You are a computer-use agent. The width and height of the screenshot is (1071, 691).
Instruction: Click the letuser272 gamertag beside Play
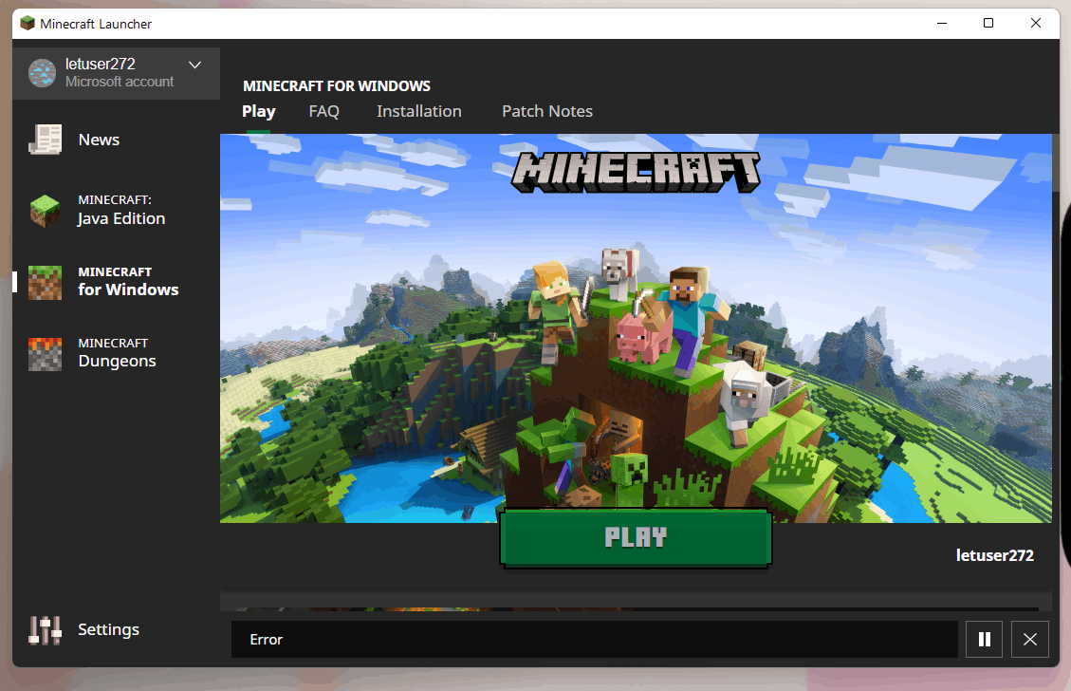pos(994,555)
